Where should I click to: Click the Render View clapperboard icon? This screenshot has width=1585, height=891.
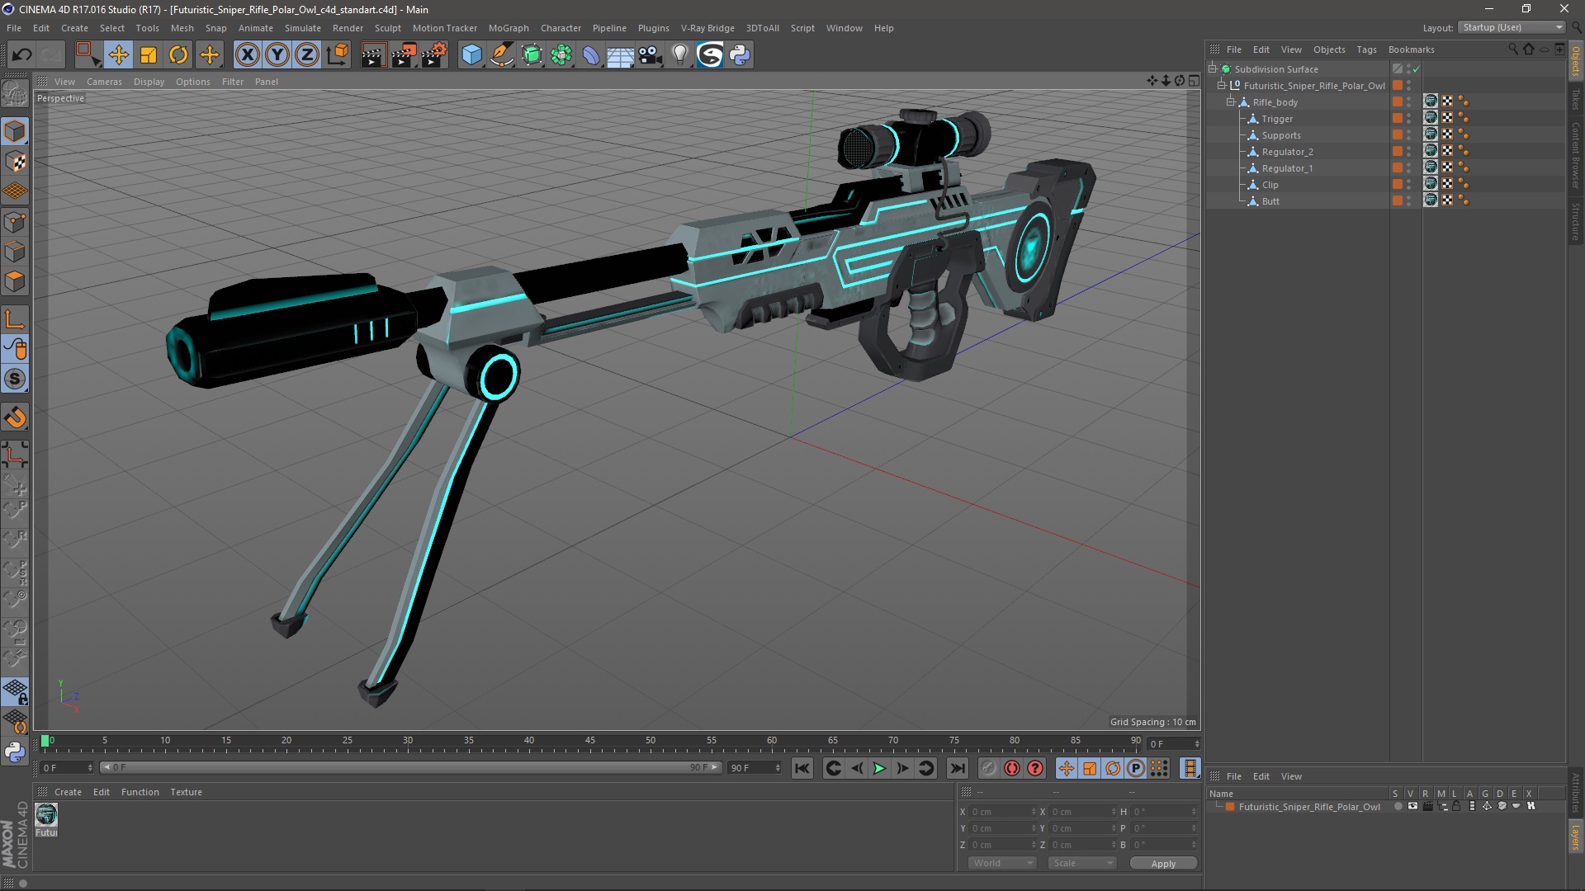point(372,55)
